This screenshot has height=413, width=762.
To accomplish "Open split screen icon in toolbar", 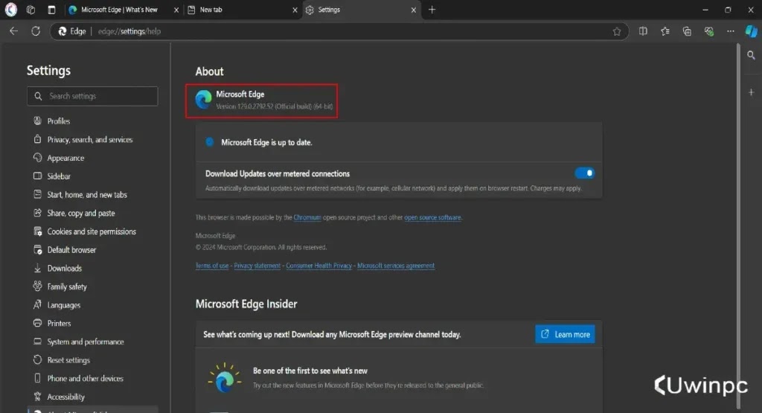I will pos(643,31).
